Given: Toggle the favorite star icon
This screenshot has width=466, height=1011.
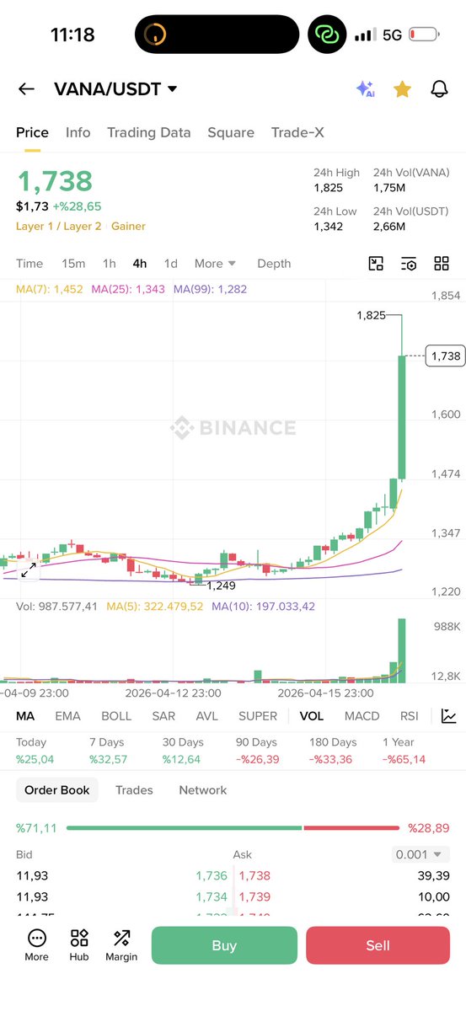Looking at the screenshot, I should [x=403, y=88].
